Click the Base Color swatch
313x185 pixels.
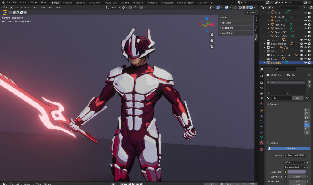tap(296, 172)
